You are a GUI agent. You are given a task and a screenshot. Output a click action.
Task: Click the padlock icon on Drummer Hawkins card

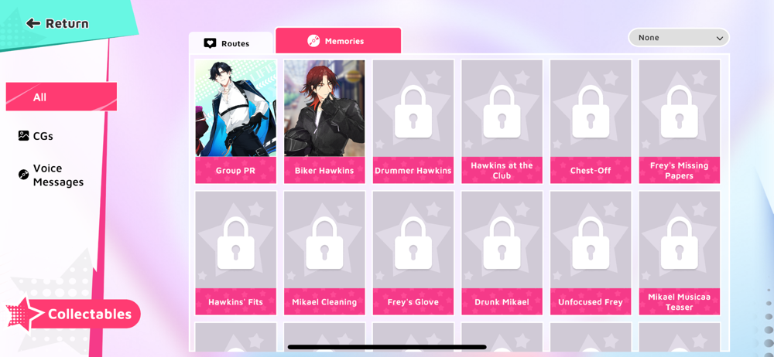point(413,111)
